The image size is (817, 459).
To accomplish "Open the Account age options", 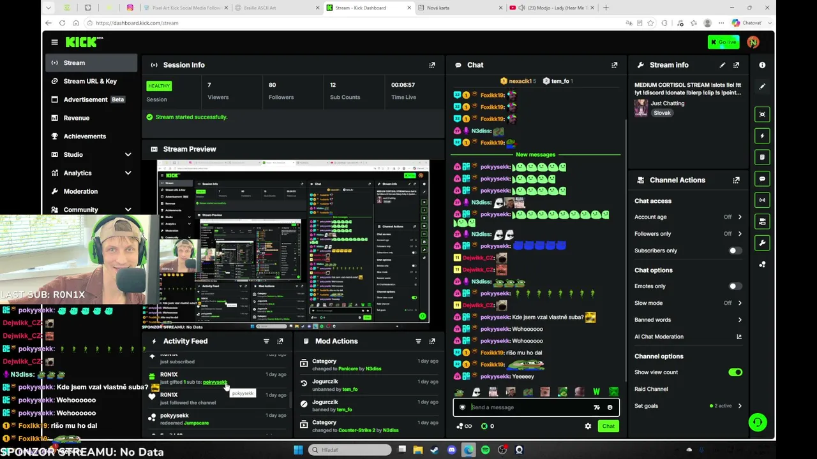I will coord(688,217).
